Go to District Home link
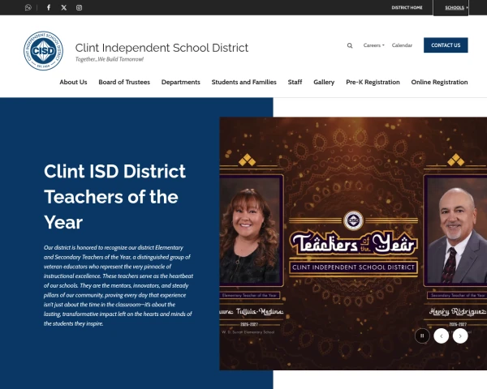Image resolution: width=487 pixels, height=389 pixels. click(407, 7)
